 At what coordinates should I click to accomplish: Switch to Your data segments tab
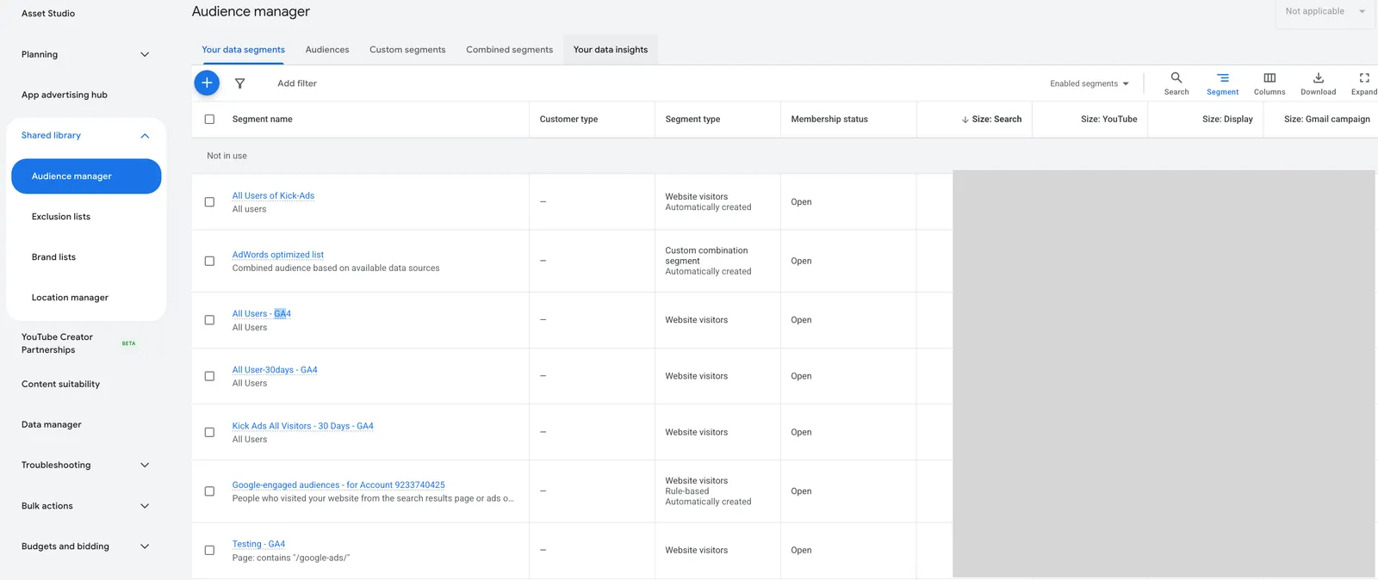243,50
